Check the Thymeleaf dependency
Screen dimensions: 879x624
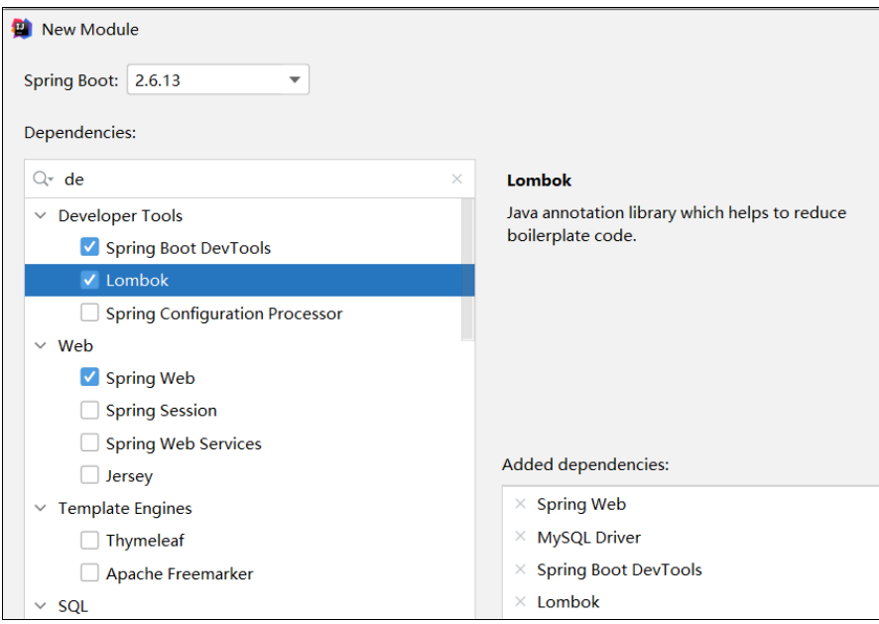[x=90, y=541]
